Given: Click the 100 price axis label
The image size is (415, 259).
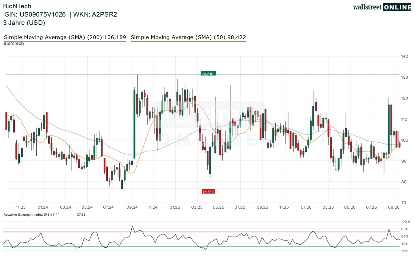Looking at the screenshot, I should point(405,140).
